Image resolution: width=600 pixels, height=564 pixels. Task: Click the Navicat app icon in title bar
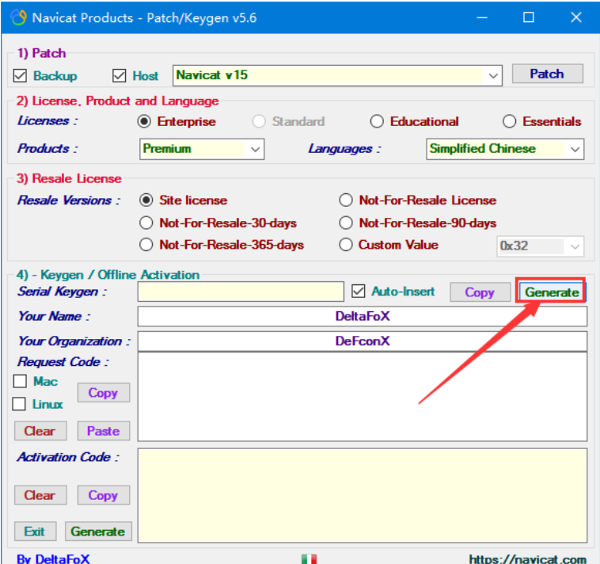pyautogui.click(x=18, y=17)
